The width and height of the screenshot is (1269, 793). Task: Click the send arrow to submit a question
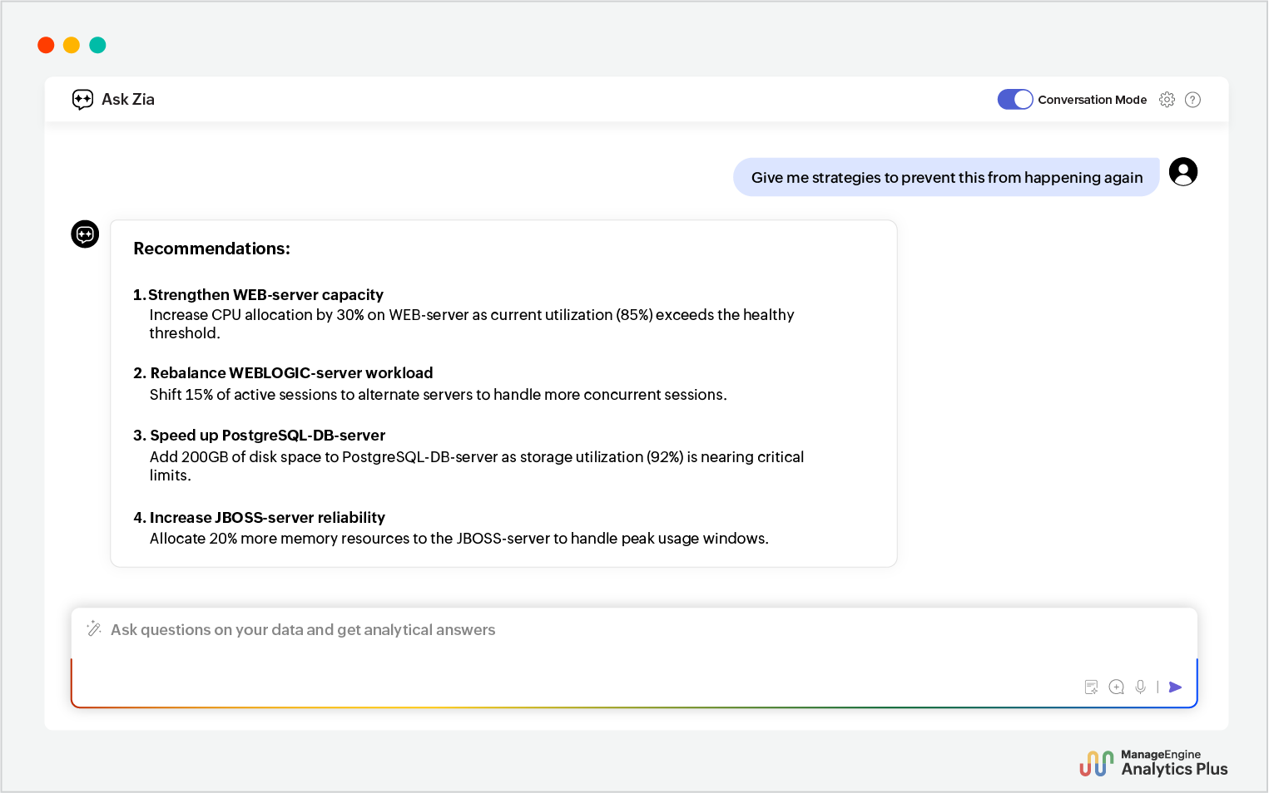[x=1175, y=687]
